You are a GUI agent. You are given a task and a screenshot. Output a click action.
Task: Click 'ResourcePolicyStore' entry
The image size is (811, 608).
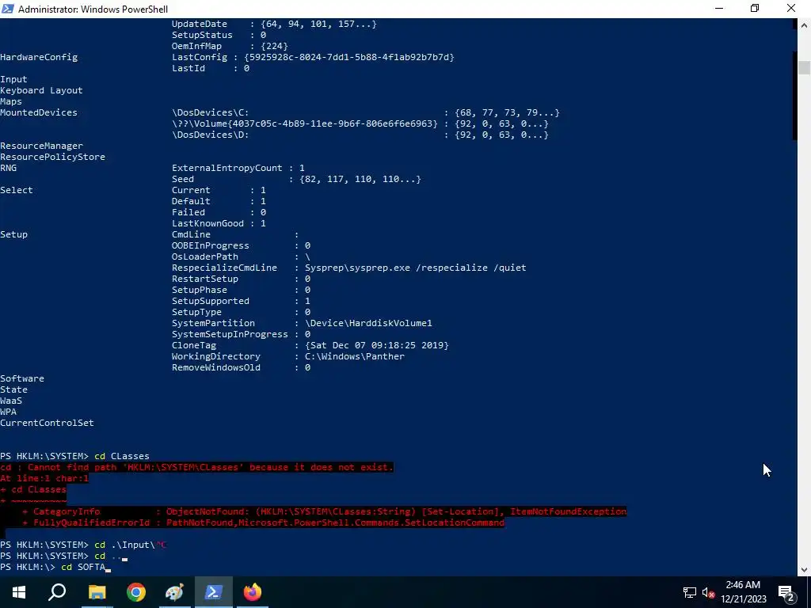click(x=52, y=158)
